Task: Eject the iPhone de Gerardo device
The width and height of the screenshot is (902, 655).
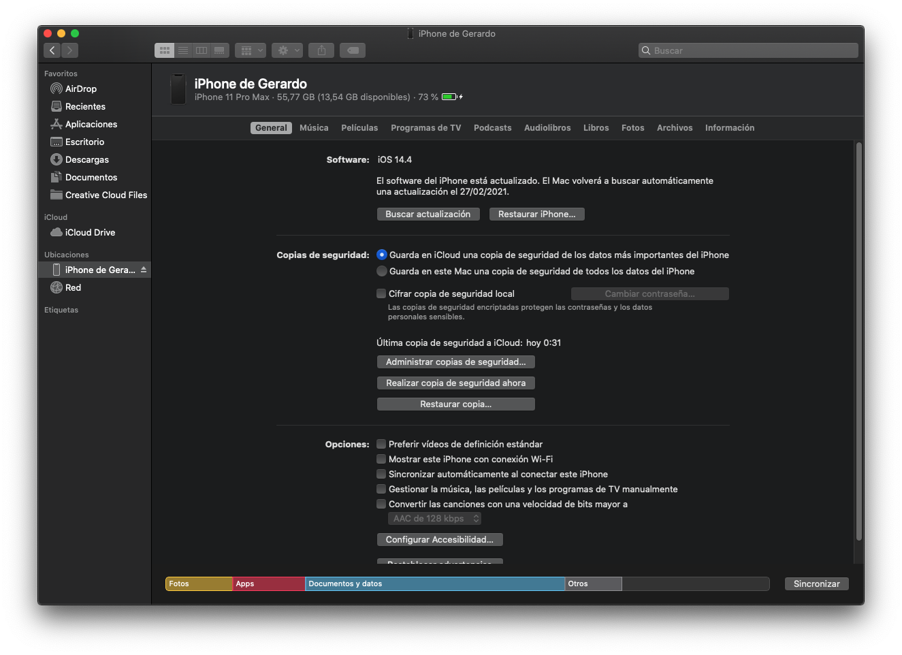Action: [x=144, y=269]
